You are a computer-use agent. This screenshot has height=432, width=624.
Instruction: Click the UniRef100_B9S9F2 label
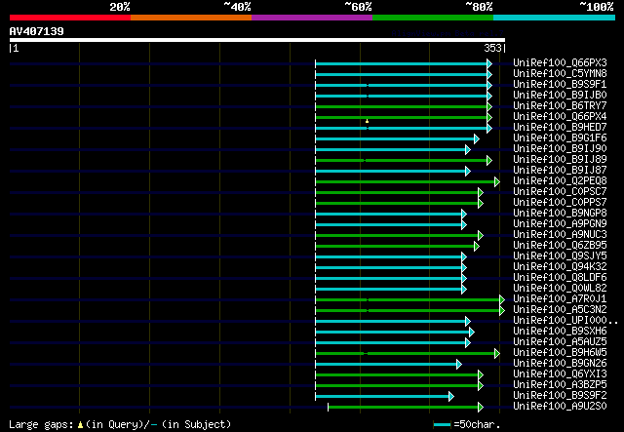(560, 396)
